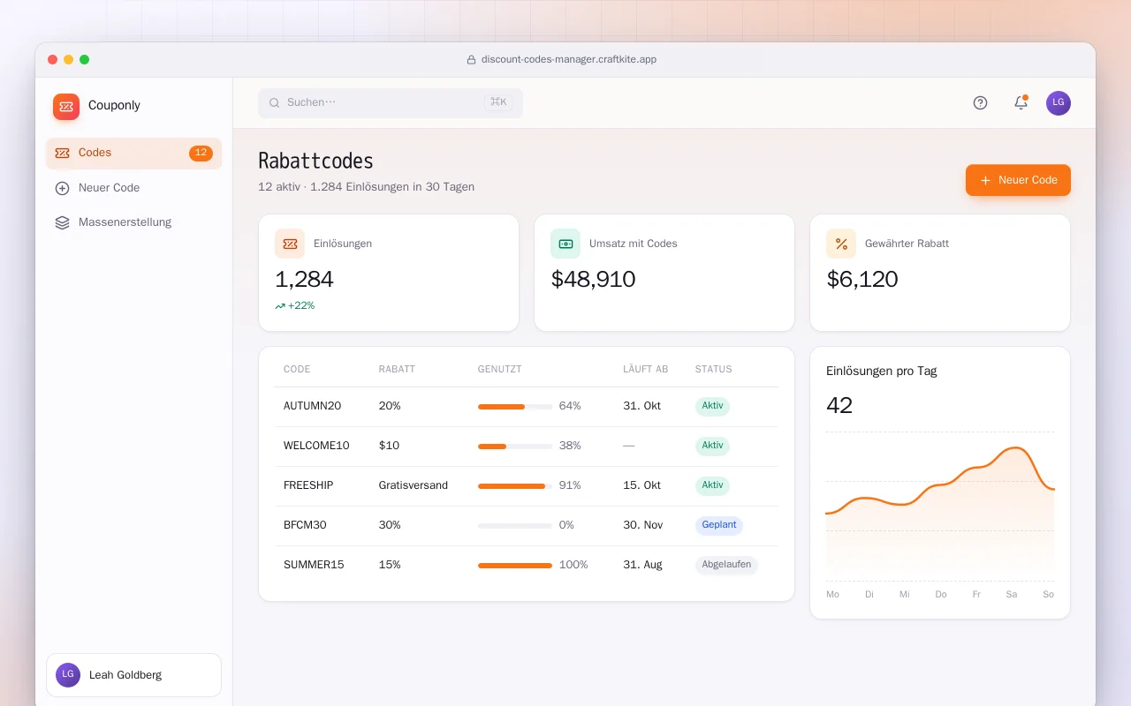Image resolution: width=1131 pixels, height=706 pixels.
Task: Open the Leah Goldberg profile card
Action: pos(133,675)
